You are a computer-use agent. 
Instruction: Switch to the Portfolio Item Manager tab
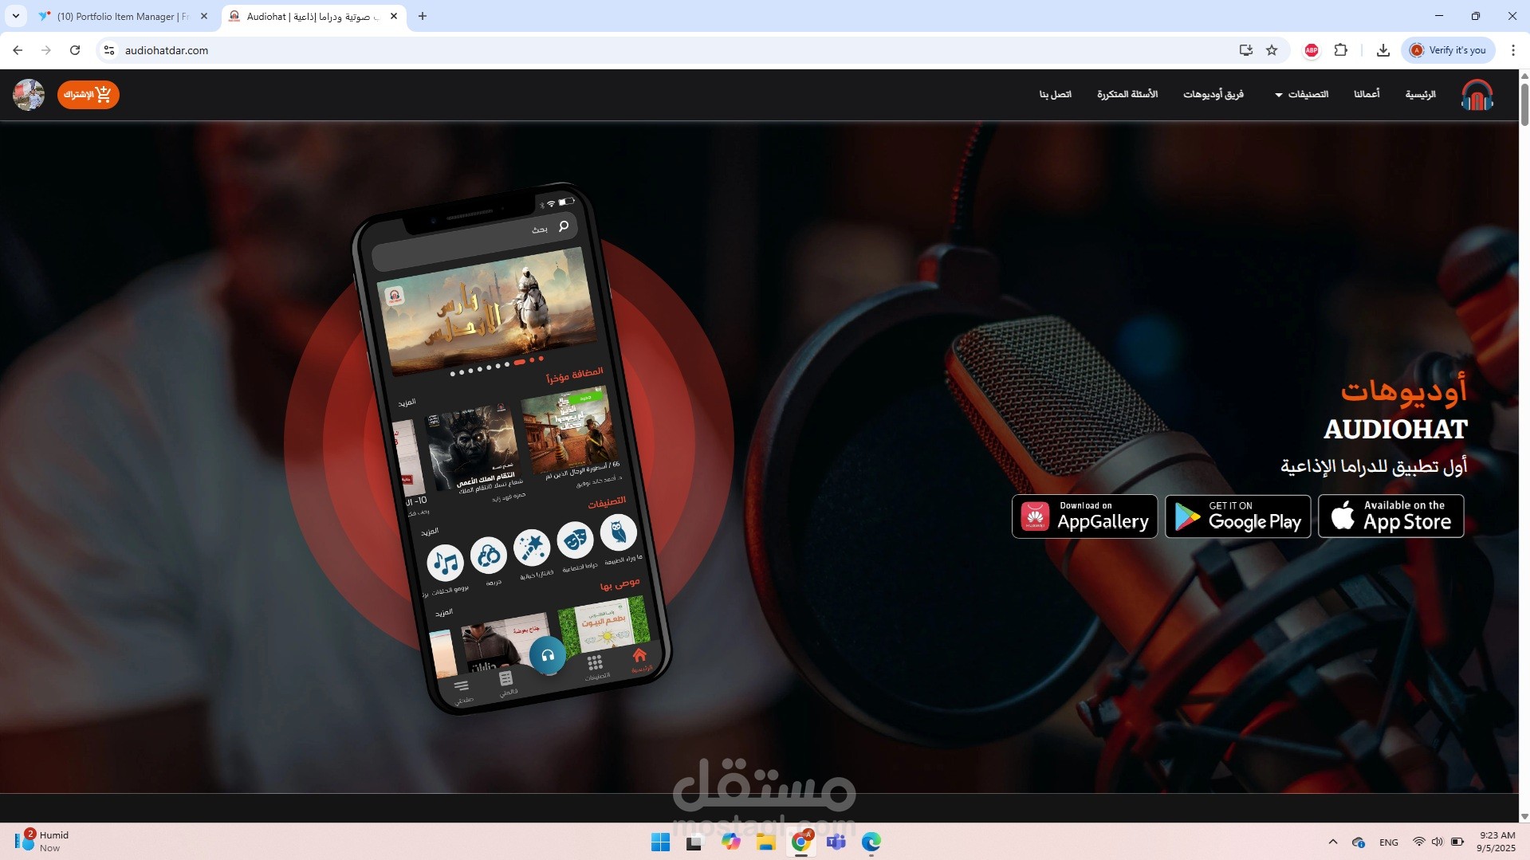click(123, 16)
